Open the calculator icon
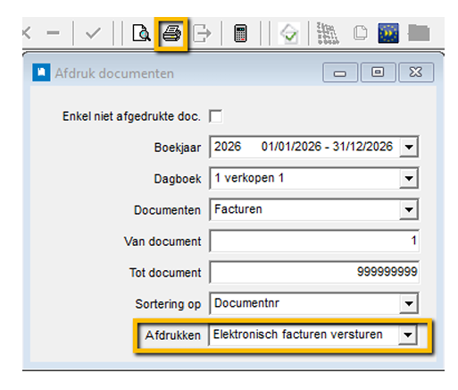This screenshot has height=390, width=458. [240, 33]
